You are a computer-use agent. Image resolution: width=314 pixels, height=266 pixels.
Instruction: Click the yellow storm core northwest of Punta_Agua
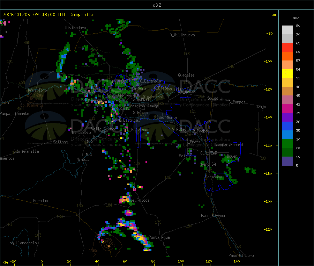[141, 238]
